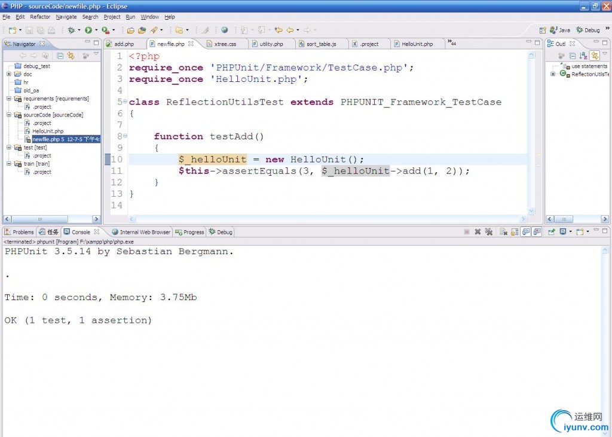Toggle show console when standard output changes
The height and width of the screenshot is (437, 612).
[x=526, y=232]
